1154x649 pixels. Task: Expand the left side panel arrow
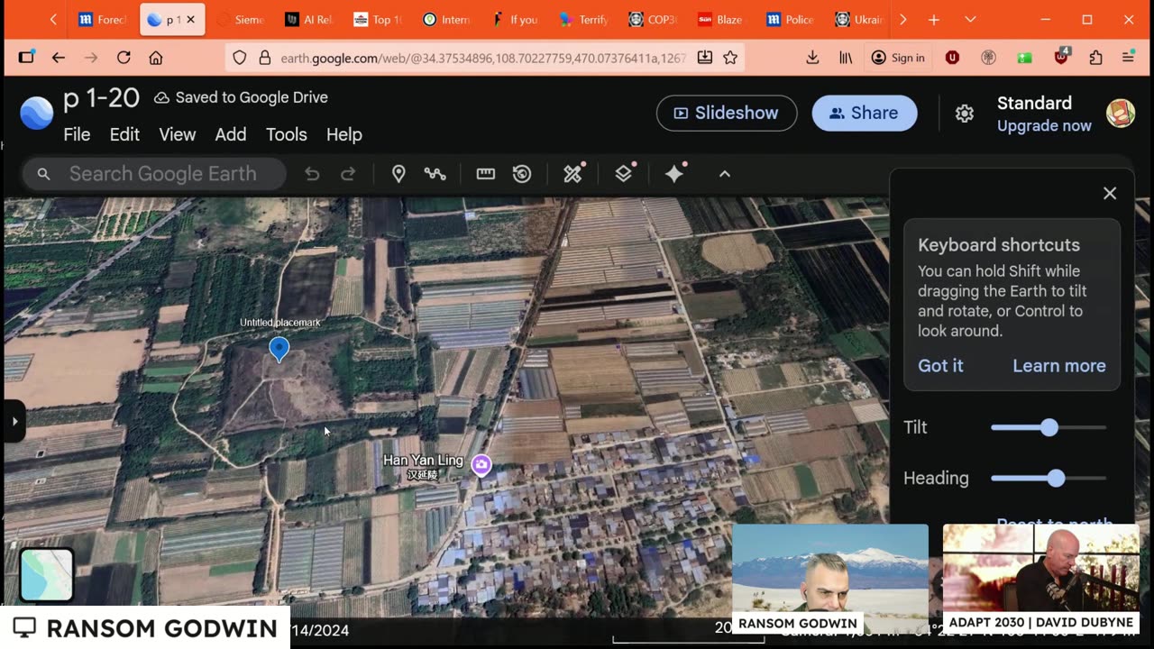point(14,421)
